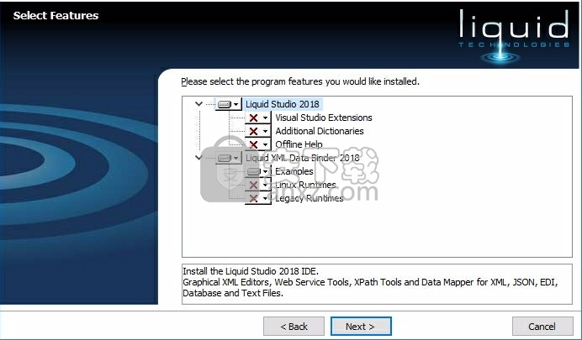Open install-state dropdown for Legacy Runtimes
582x340 pixels.
[258, 198]
